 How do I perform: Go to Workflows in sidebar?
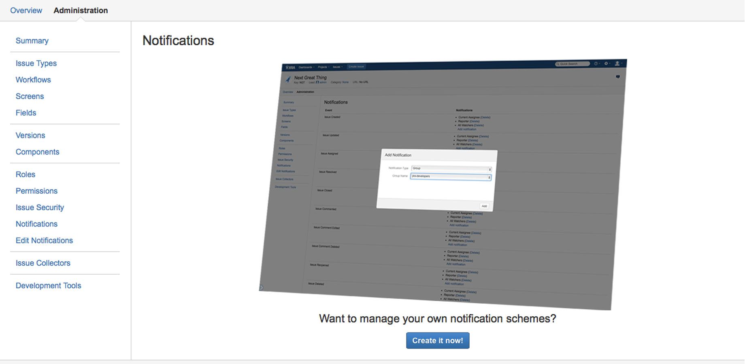[x=33, y=80]
